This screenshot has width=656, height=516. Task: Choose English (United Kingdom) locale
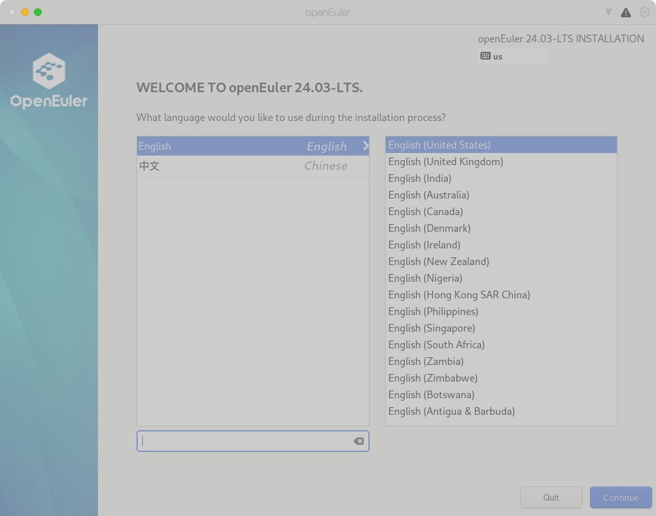(x=445, y=162)
